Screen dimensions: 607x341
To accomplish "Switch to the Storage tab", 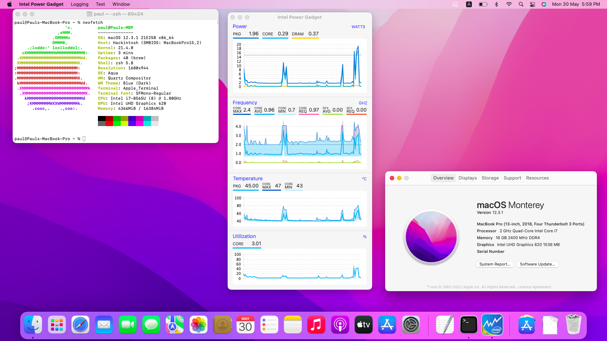I will pos(490,178).
